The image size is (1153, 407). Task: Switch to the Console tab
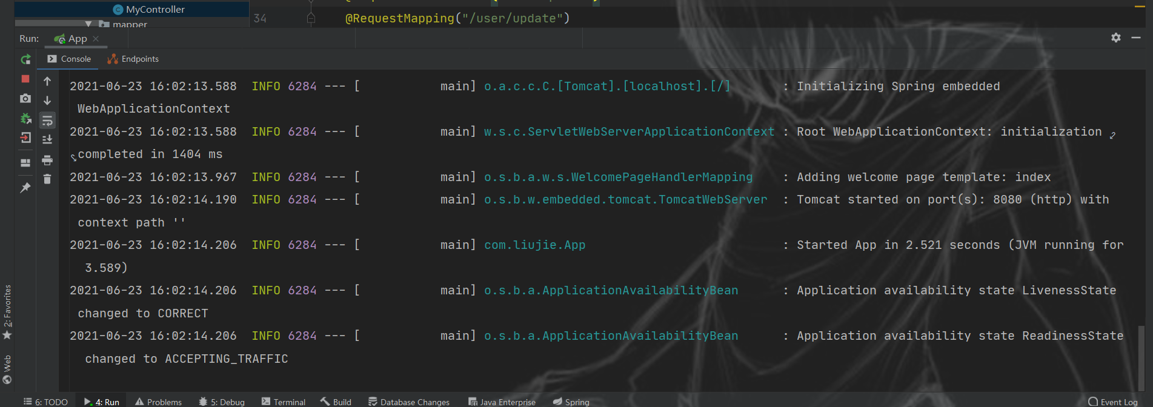(x=69, y=59)
